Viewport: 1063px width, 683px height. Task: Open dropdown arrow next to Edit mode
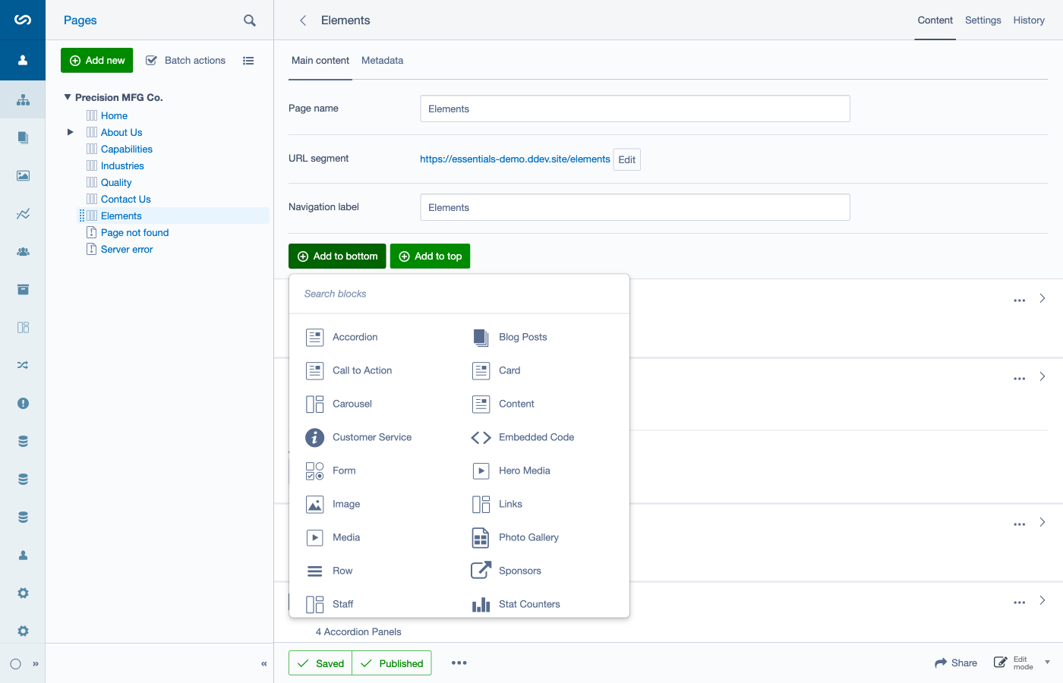coord(1047,663)
